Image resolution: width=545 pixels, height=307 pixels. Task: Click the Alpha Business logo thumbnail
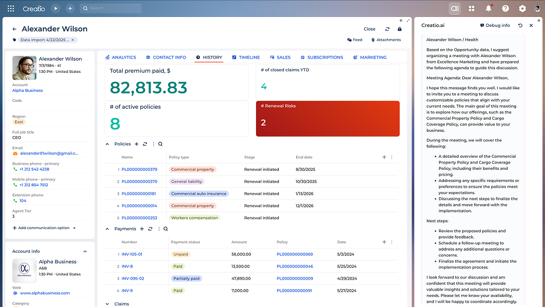(x=24, y=271)
